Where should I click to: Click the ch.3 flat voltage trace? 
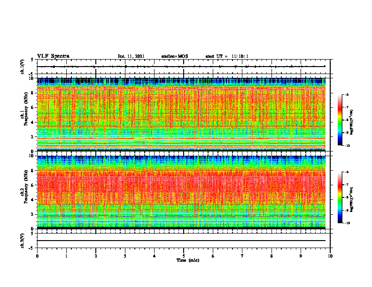(181, 241)
